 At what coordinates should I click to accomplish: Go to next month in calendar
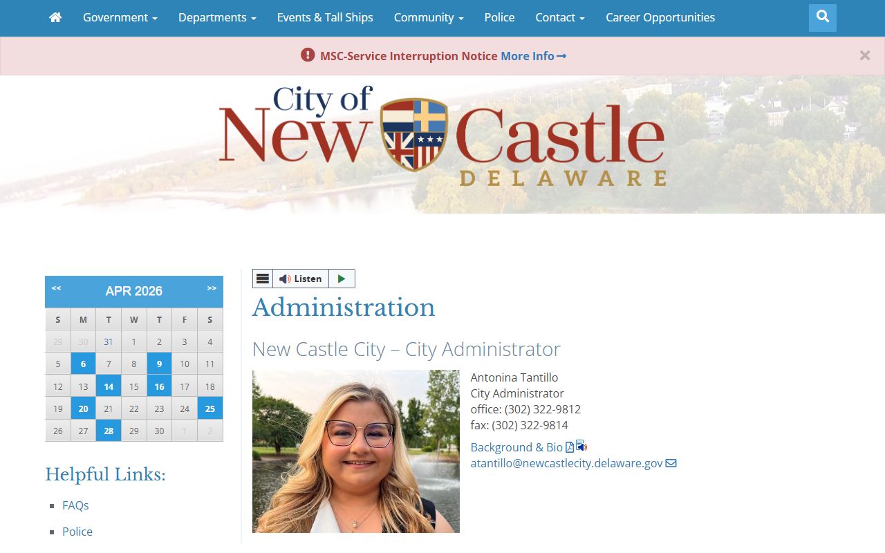212,288
